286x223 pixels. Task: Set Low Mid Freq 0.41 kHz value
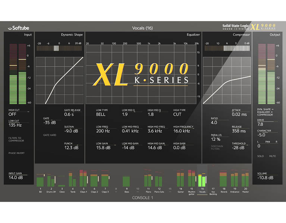coord(130,131)
